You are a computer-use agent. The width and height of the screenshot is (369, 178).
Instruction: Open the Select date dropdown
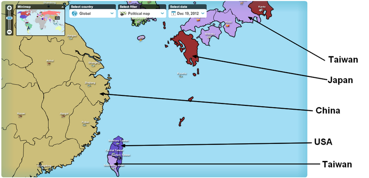click(x=188, y=13)
